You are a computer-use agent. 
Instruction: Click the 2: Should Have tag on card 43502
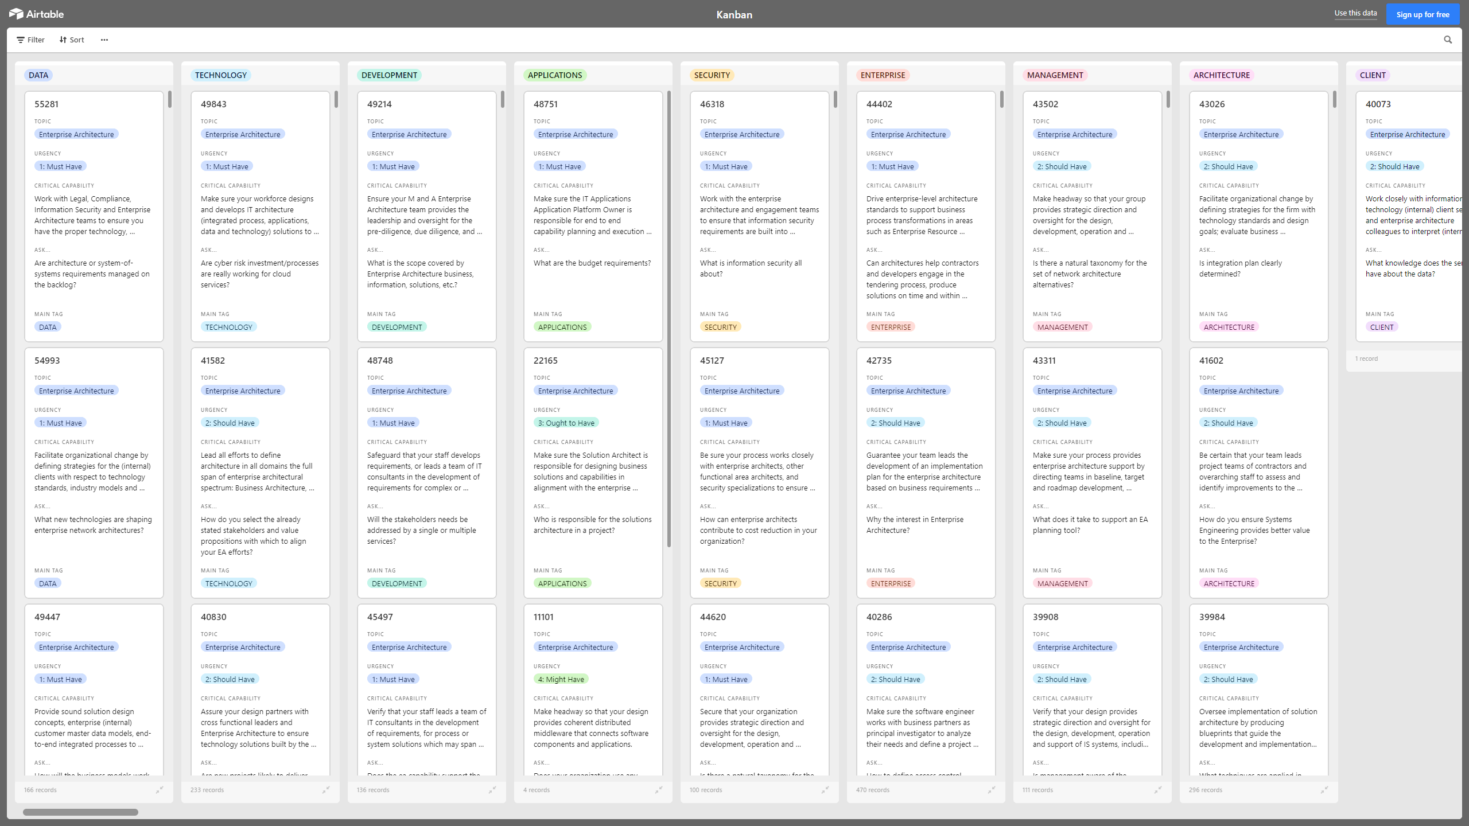(1062, 166)
